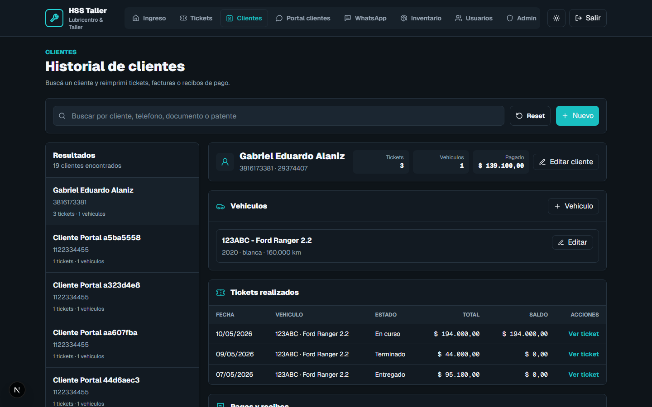Image resolution: width=652 pixels, height=407 pixels.
Task: Click the SALDO column header
Action: (538, 315)
